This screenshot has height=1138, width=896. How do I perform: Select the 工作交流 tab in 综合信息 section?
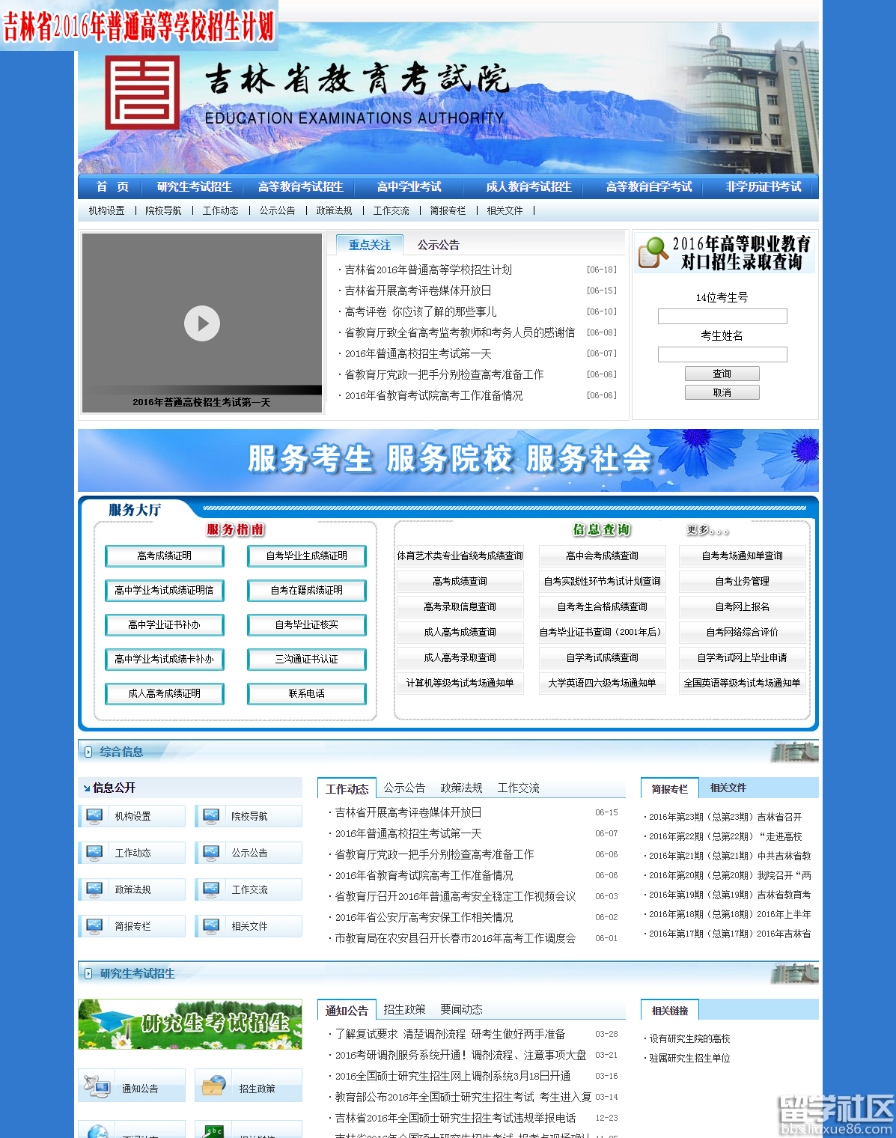click(519, 788)
